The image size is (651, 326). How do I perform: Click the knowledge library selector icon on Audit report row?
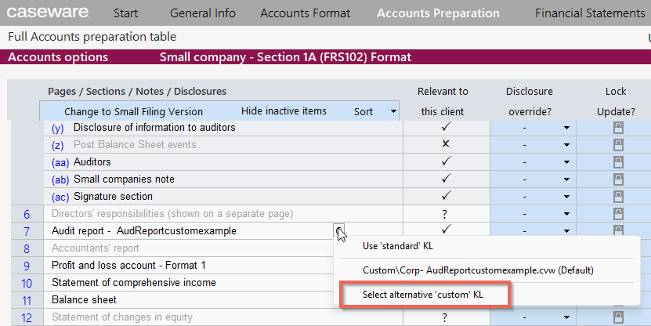[x=338, y=230]
